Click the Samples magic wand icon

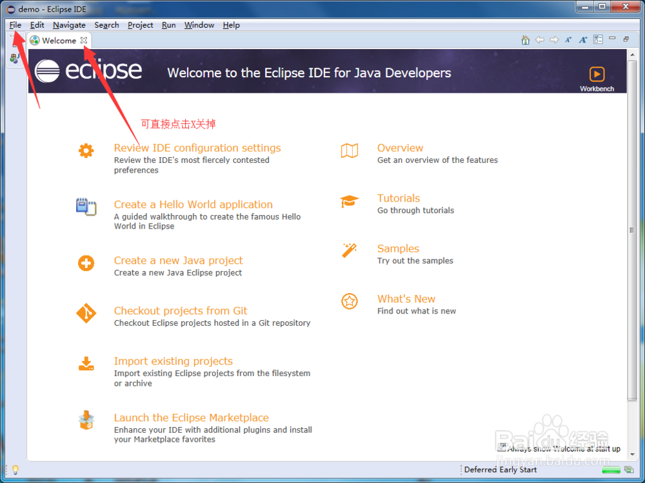[x=350, y=250]
